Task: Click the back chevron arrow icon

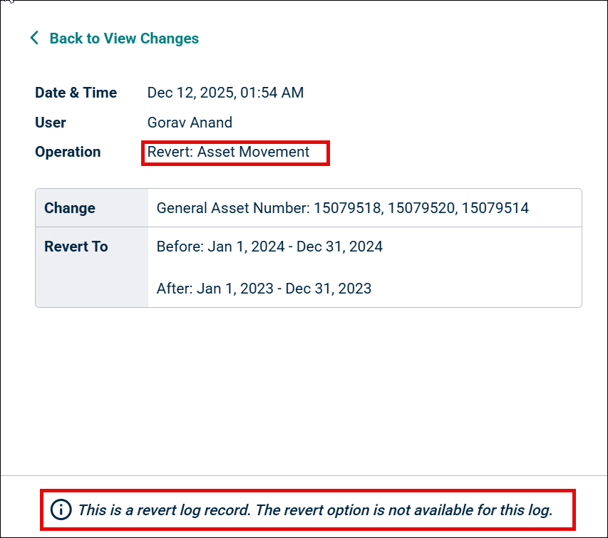Action: 34,38
